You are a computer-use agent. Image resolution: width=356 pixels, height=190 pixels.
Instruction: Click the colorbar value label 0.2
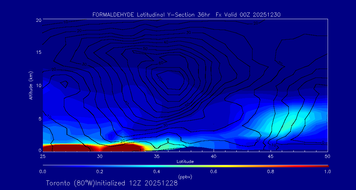point(100,172)
